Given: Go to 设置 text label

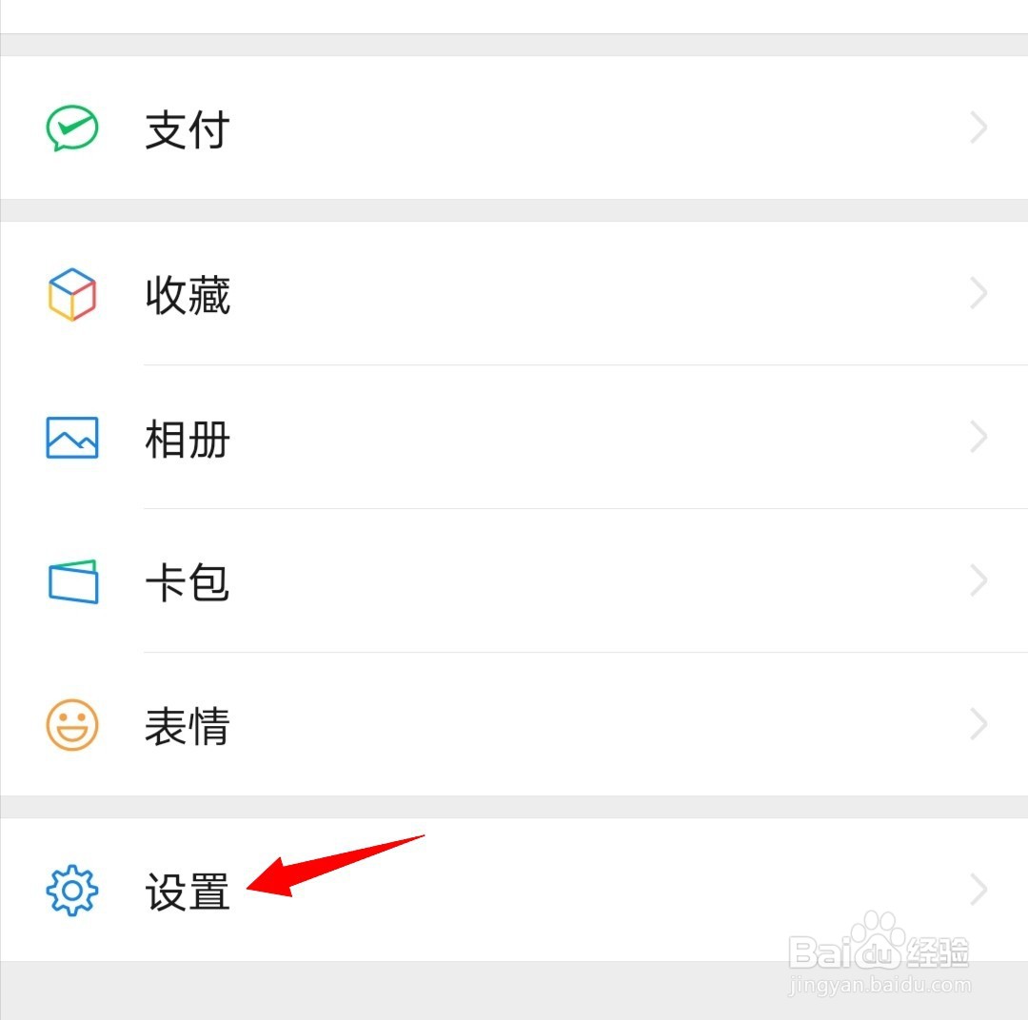Looking at the screenshot, I should [x=188, y=892].
